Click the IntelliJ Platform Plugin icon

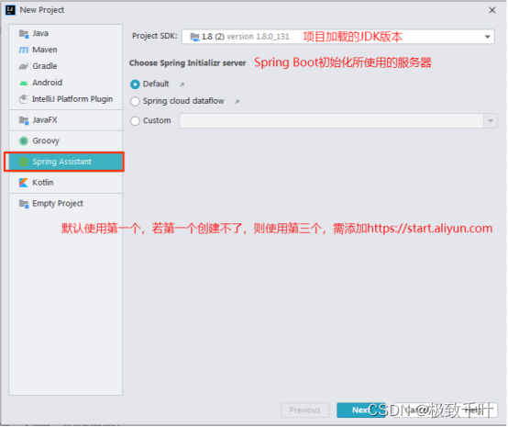[23, 99]
